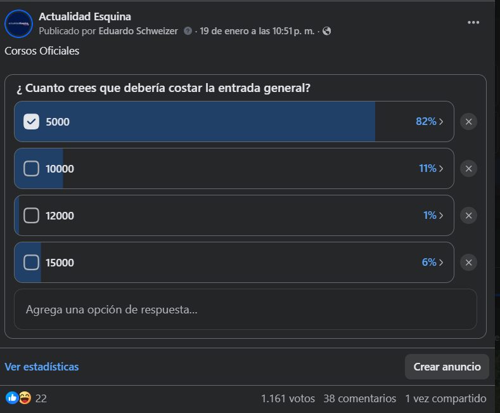Uncheck the 5000 poll checkbox
The width and height of the screenshot is (500, 413).
32,122
